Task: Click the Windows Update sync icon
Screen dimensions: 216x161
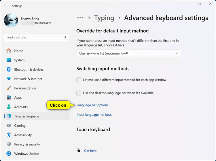Action: [x=9, y=153]
